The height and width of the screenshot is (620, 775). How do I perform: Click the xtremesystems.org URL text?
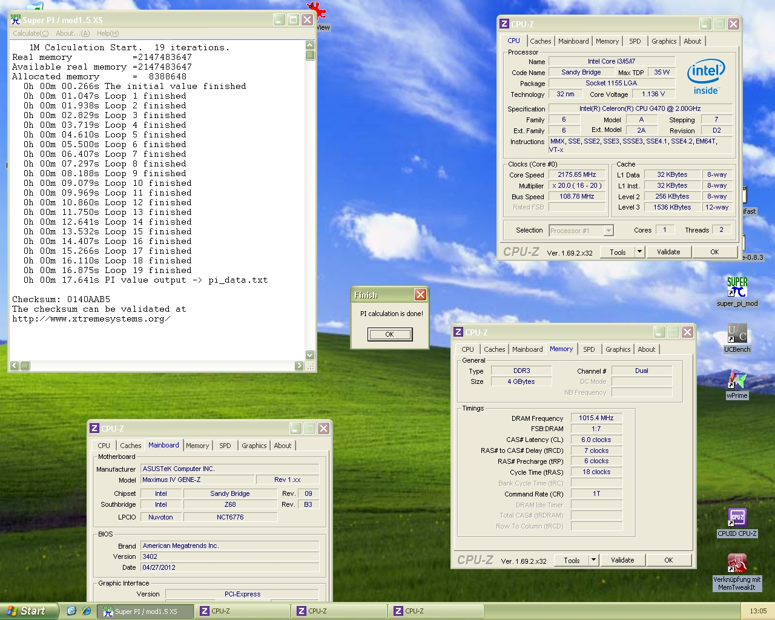point(91,318)
